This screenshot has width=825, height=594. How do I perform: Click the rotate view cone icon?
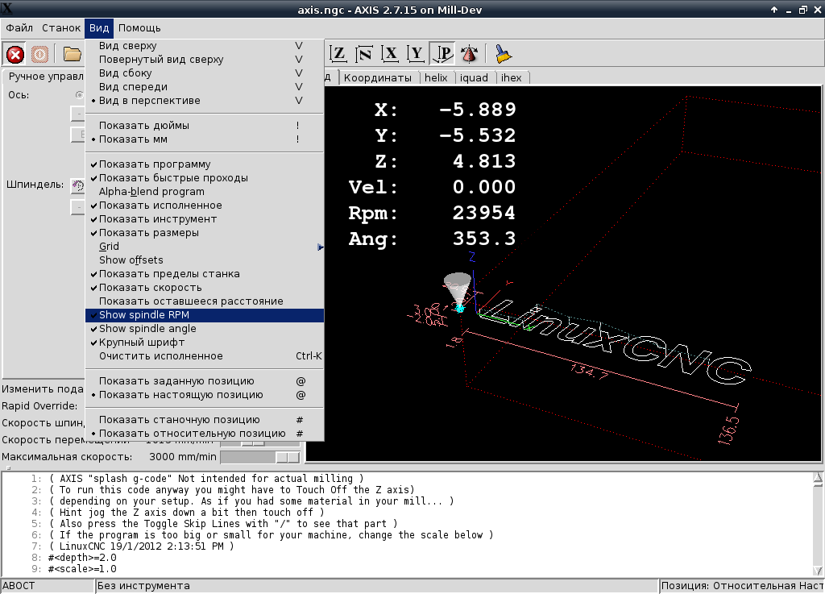(469, 54)
